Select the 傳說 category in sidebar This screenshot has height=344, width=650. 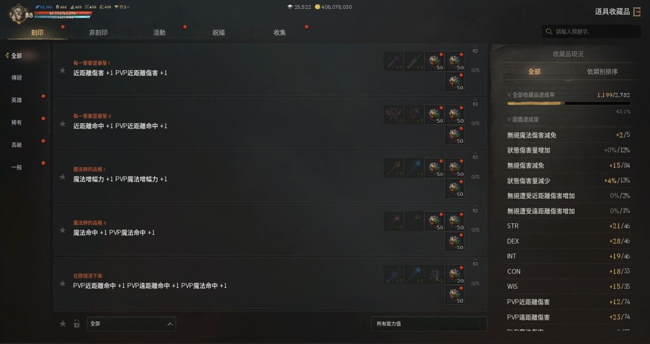17,78
